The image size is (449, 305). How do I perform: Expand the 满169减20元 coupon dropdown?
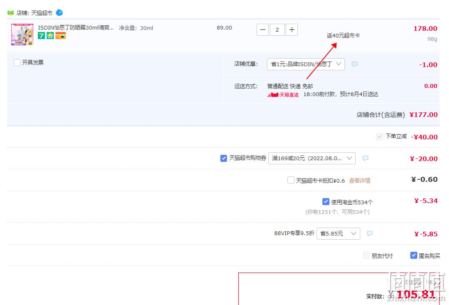coord(312,158)
